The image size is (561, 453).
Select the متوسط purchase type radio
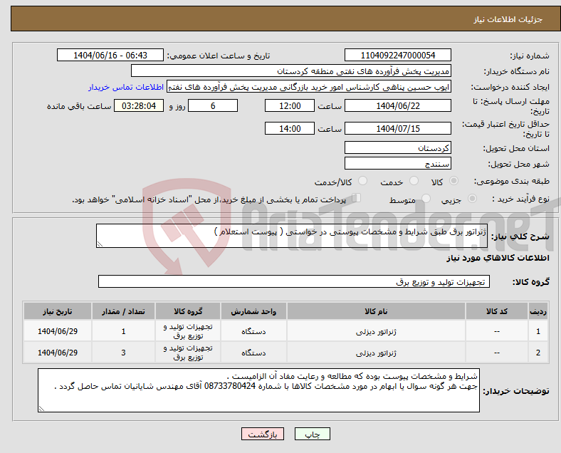[426, 199]
